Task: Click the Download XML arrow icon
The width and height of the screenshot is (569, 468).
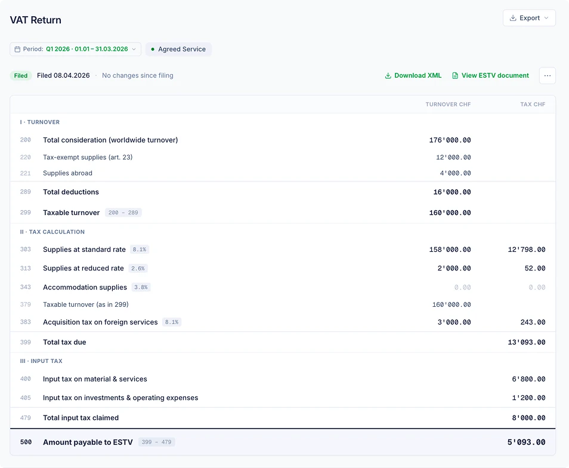Action: [x=388, y=76]
